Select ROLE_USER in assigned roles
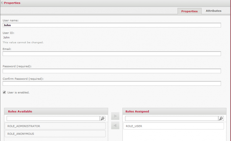The image size is (231, 141). click(x=173, y=126)
